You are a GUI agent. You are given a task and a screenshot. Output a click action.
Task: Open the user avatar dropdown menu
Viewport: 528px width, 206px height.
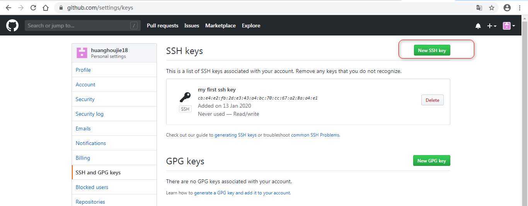509,26
